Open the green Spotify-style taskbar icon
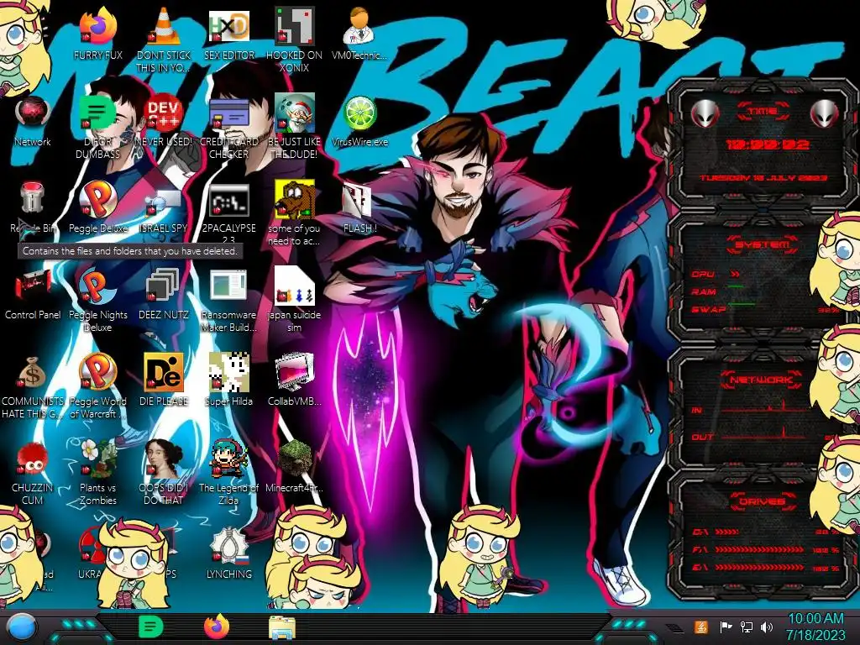 point(151,627)
